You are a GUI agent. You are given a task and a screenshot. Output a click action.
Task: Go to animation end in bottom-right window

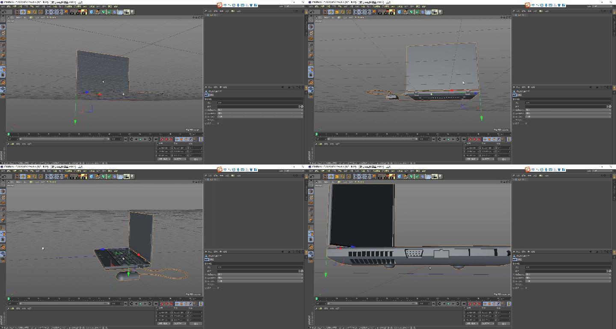[464, 304]
